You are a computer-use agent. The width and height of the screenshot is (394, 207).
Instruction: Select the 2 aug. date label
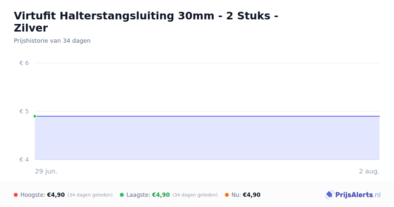[x=369, y=172]
